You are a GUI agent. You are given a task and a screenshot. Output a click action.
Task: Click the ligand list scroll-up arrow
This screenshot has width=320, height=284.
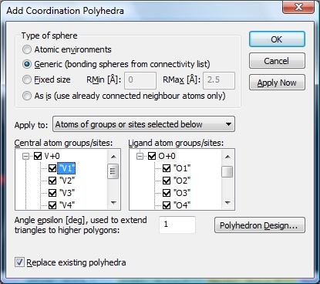tap(227, 157)
